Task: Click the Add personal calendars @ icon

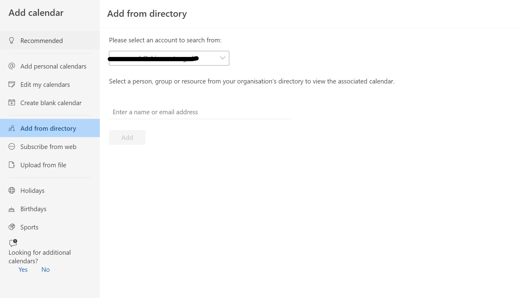Action: 12,66
